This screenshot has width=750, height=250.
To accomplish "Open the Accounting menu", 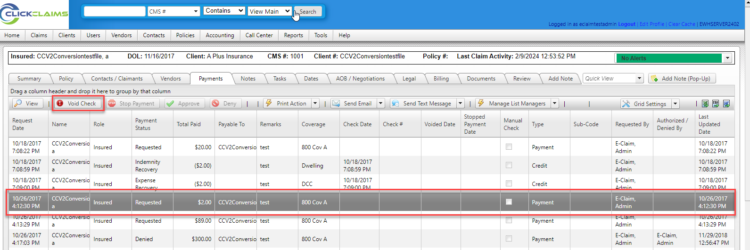I will click(x=220, y=35).
